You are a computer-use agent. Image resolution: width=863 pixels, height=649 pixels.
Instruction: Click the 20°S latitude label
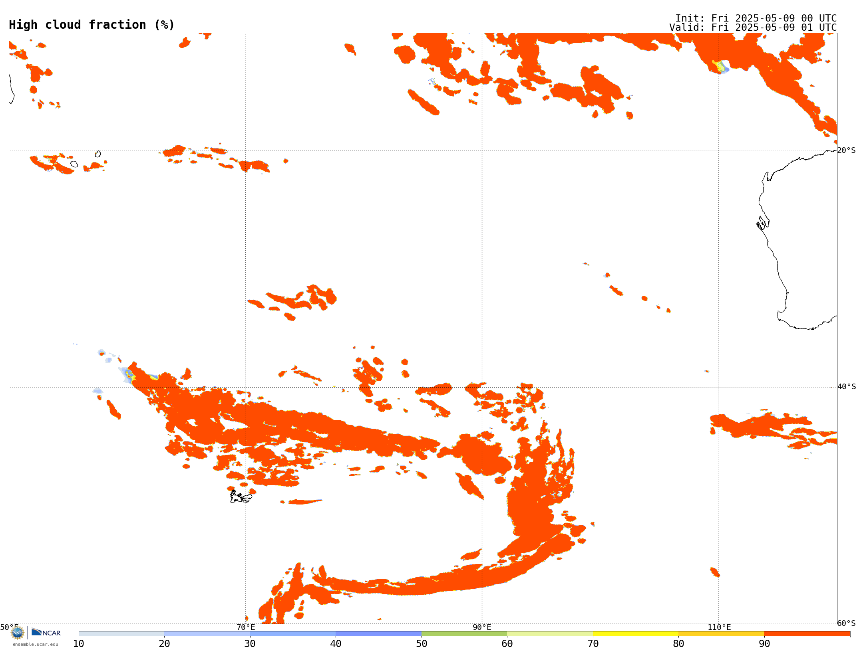[846, 150]
